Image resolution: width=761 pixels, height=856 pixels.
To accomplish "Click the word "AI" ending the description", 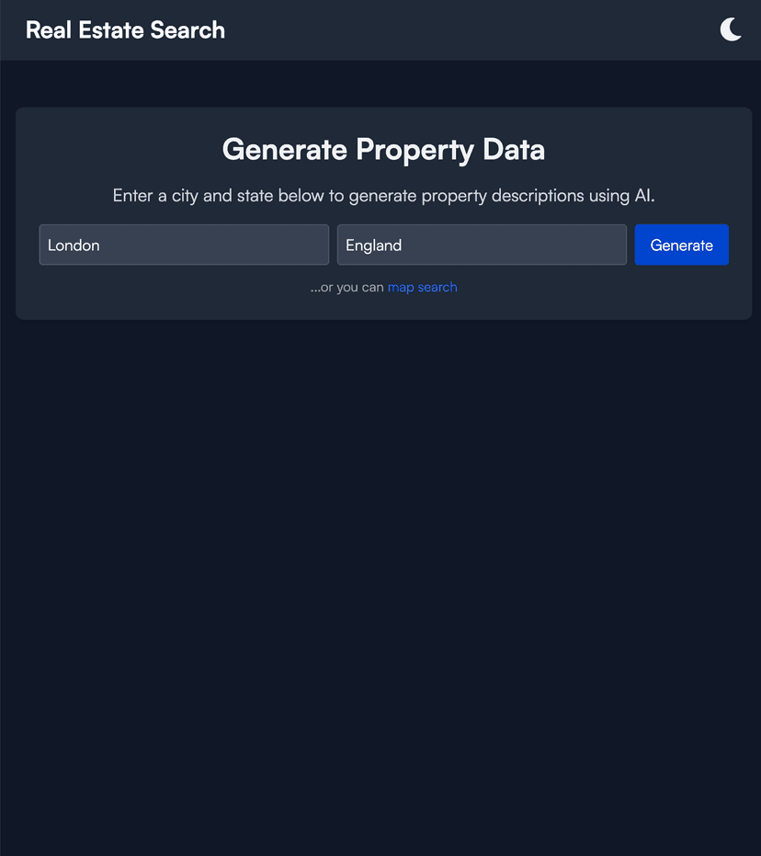I will point(642,196).
